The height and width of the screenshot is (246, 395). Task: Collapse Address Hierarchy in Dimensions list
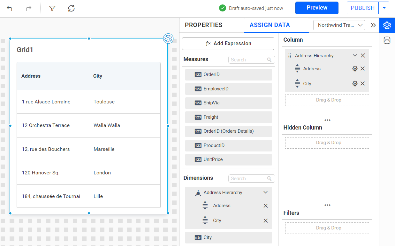265,193
